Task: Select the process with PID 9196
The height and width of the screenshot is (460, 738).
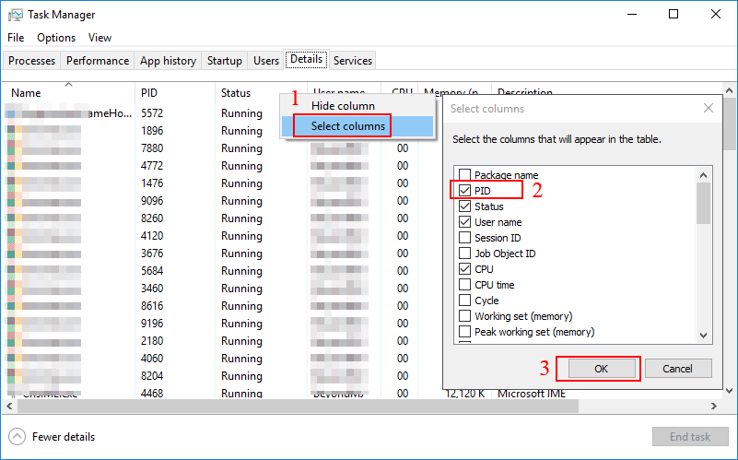Action: (152, 324)
